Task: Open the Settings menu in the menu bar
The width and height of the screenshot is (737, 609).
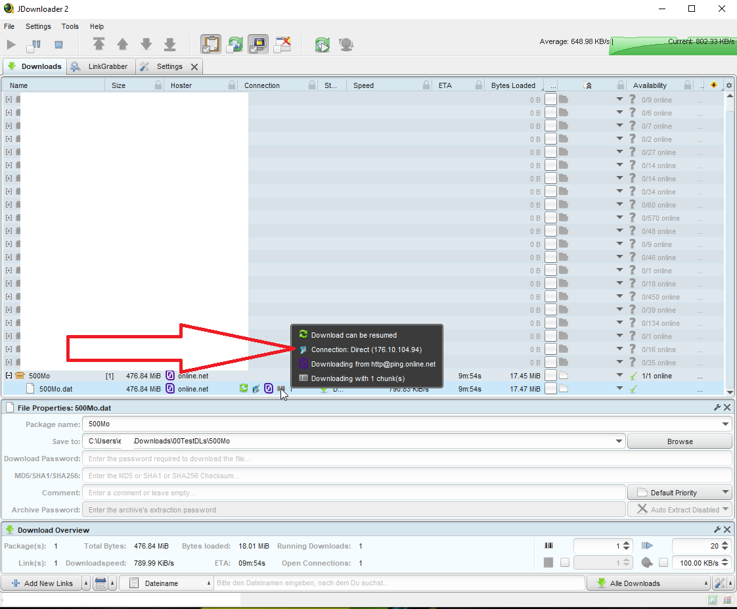Action: (38, 26)
